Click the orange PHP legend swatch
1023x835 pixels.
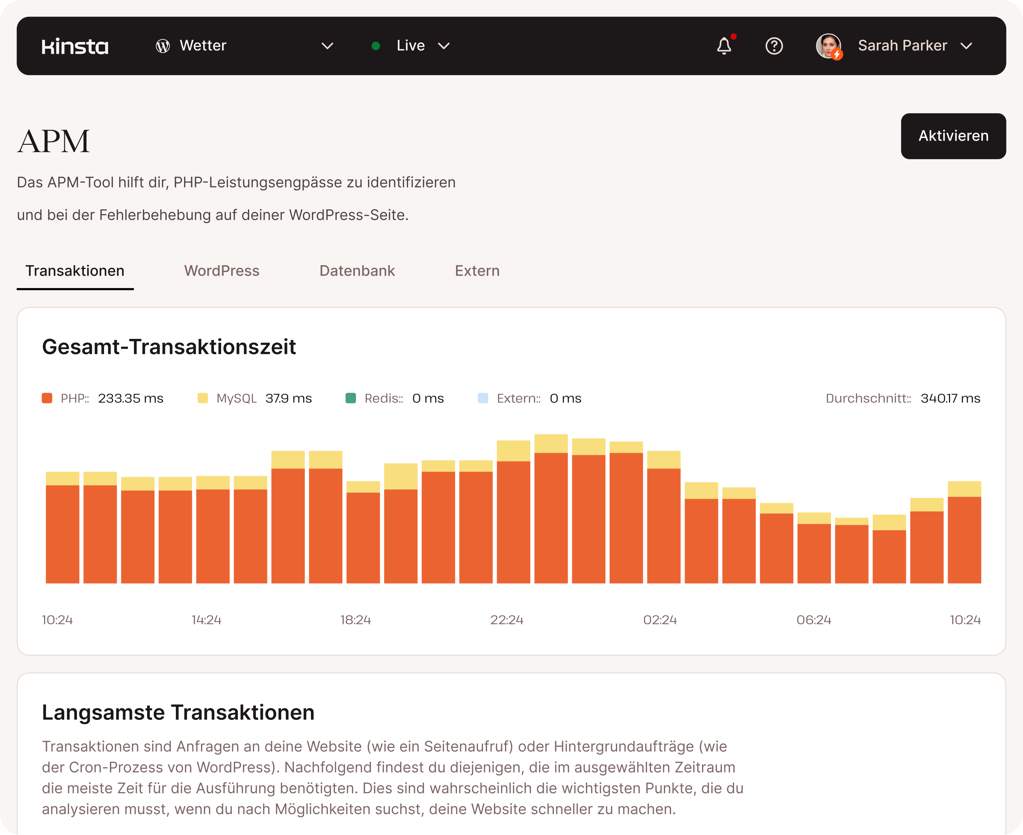coord(47,398)
